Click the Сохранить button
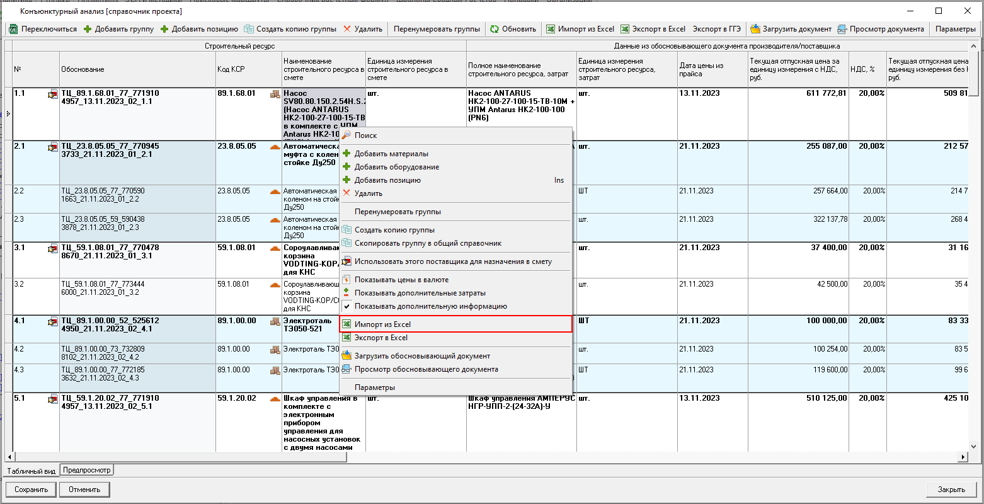This screenshot has width=984, height=504. pyautogui.click(x=31, y=490)
